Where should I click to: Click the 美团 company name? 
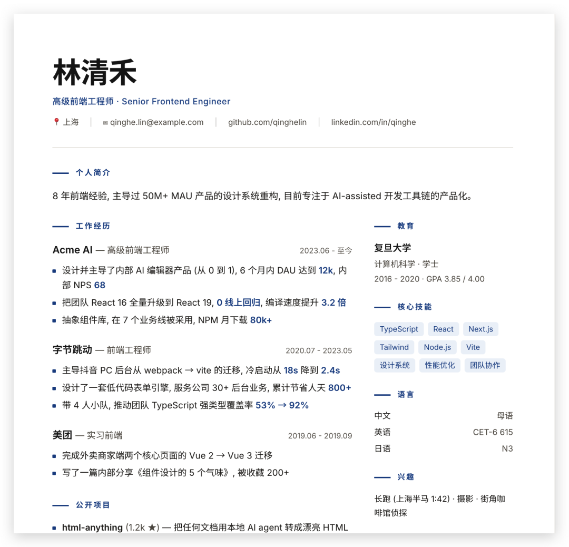(x=62, y=435)
